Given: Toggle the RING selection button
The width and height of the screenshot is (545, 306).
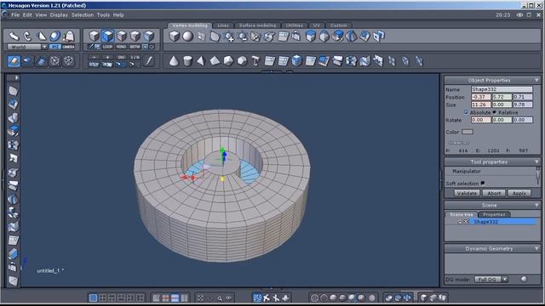Looking at the screenshot, I should pos(121,47).
